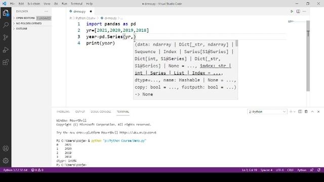Click the editor vertical scrollbar

tap(308, 56)
